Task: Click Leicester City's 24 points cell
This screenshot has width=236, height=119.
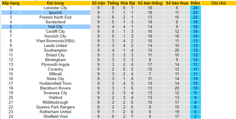Action: coord(195,8)
